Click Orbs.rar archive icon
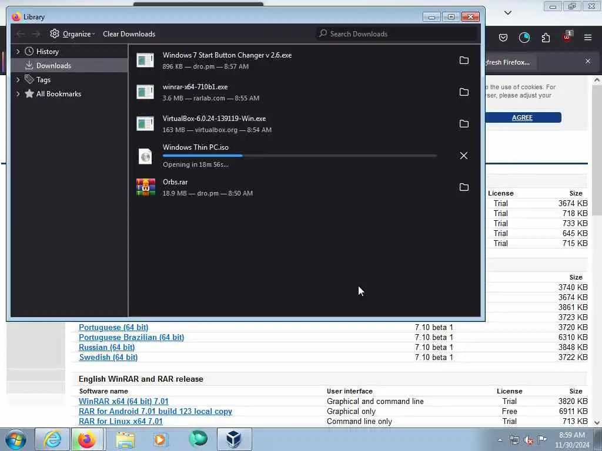 146,187
